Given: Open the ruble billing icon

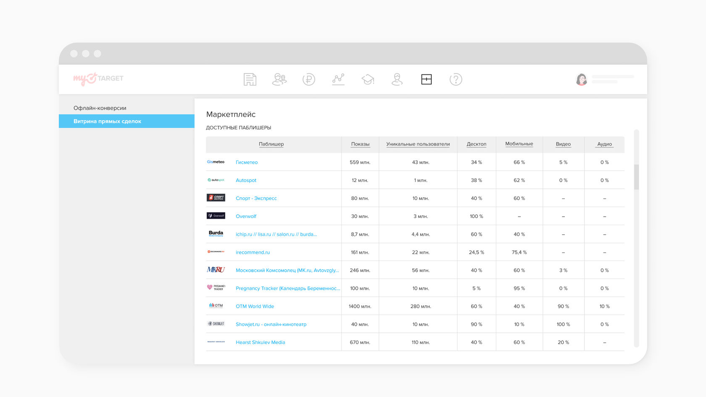Looking at the screenshot, I should [309, 79].
